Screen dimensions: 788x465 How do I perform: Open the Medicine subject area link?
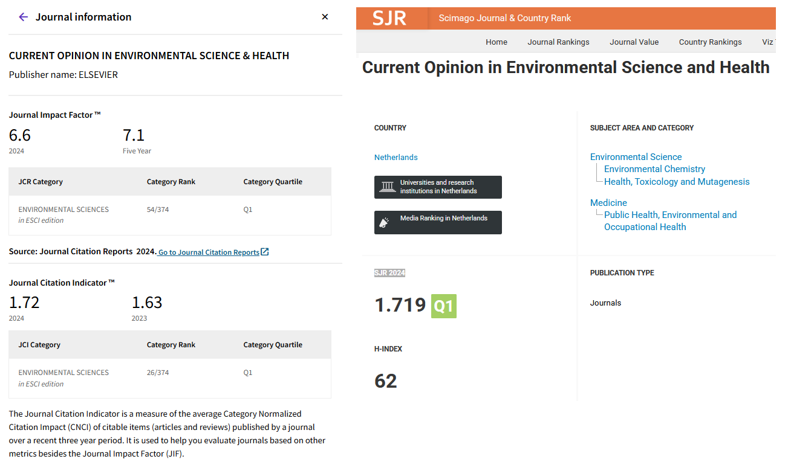(x=608, y=203)
